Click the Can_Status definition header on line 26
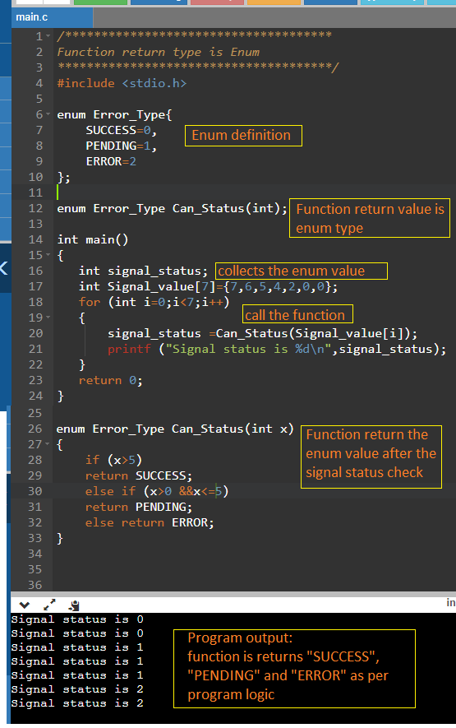 pyautogui.click(x=175, y=429)
